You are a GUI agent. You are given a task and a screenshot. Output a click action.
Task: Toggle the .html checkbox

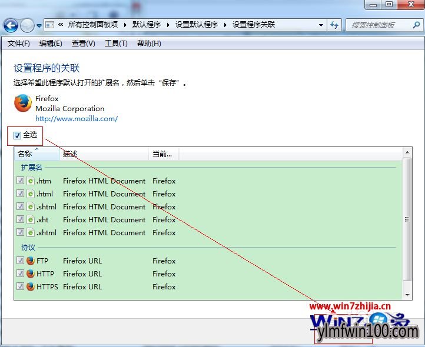click(20, 193)
